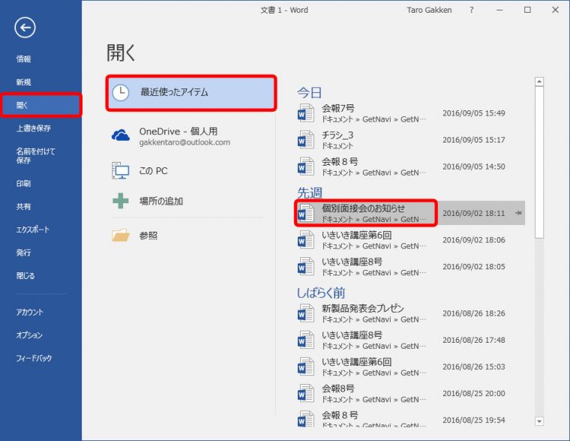The height and width of the screenshot is (441, 570).
Task: Open the 印刷 page
Action: [24, 183]
